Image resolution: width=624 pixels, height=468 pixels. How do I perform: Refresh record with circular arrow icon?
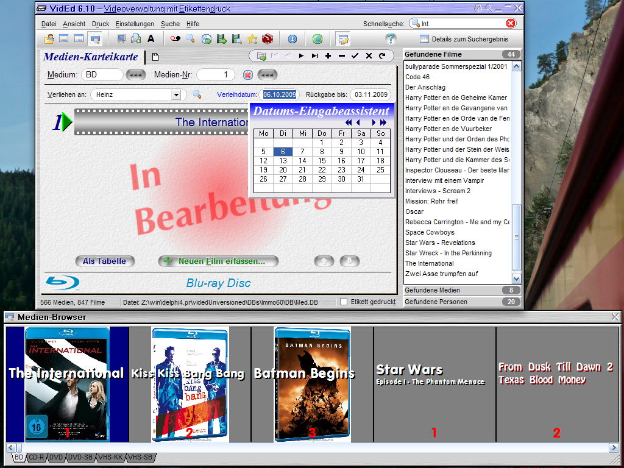382,55
